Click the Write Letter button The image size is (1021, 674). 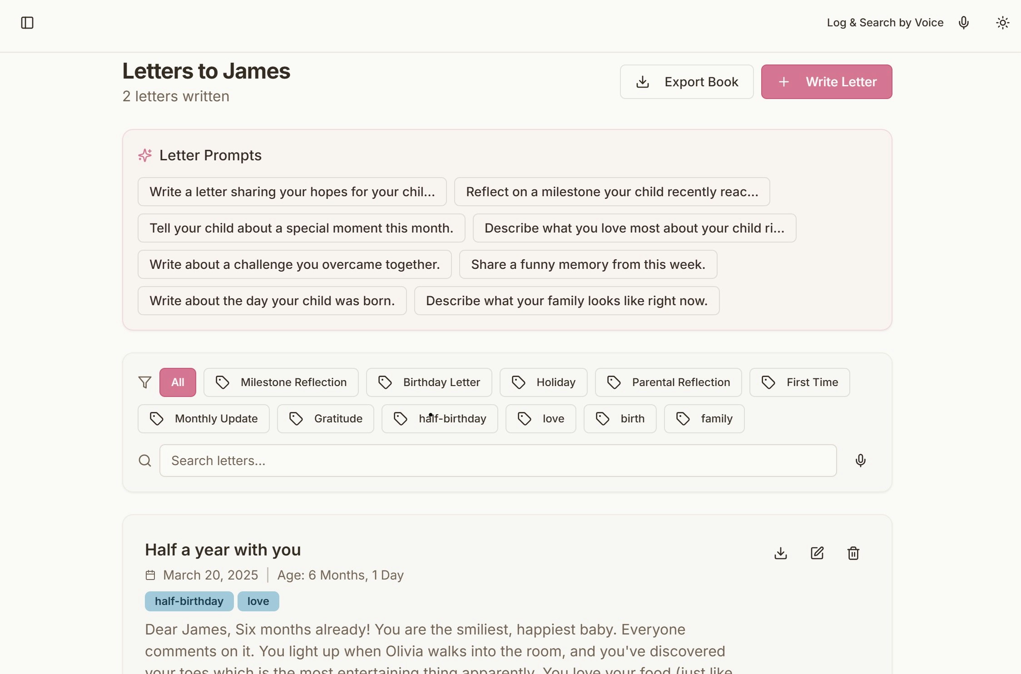click(x=827, y=82)
